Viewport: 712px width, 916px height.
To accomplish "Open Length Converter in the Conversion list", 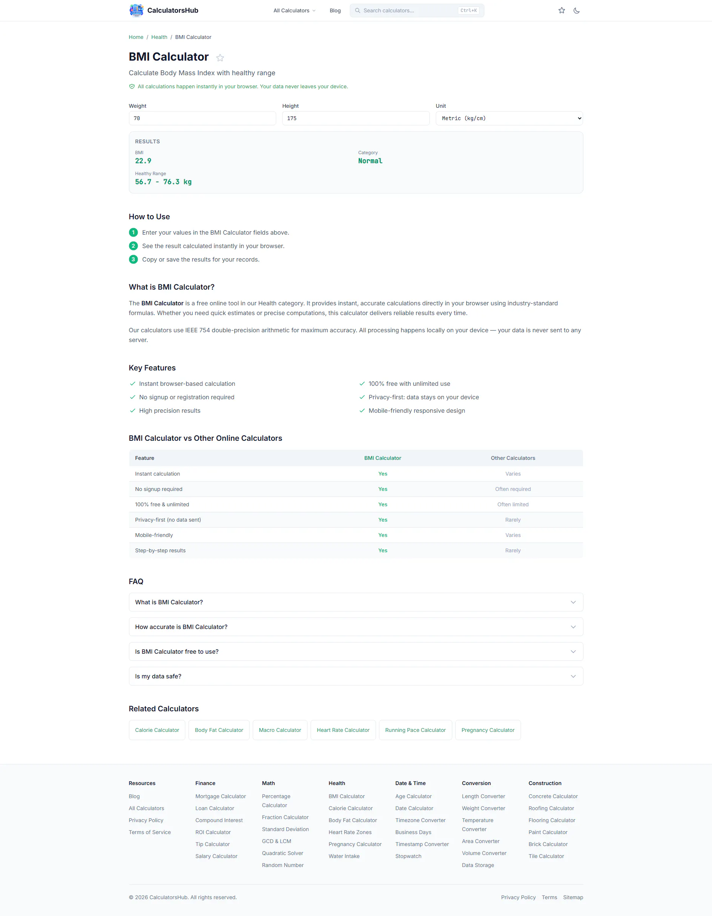I will [484, 797].
